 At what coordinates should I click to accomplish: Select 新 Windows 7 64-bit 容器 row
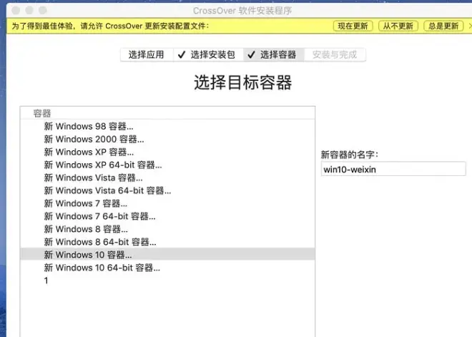[x=167, y=216]
